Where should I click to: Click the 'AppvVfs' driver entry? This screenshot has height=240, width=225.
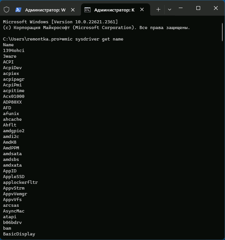12,199
